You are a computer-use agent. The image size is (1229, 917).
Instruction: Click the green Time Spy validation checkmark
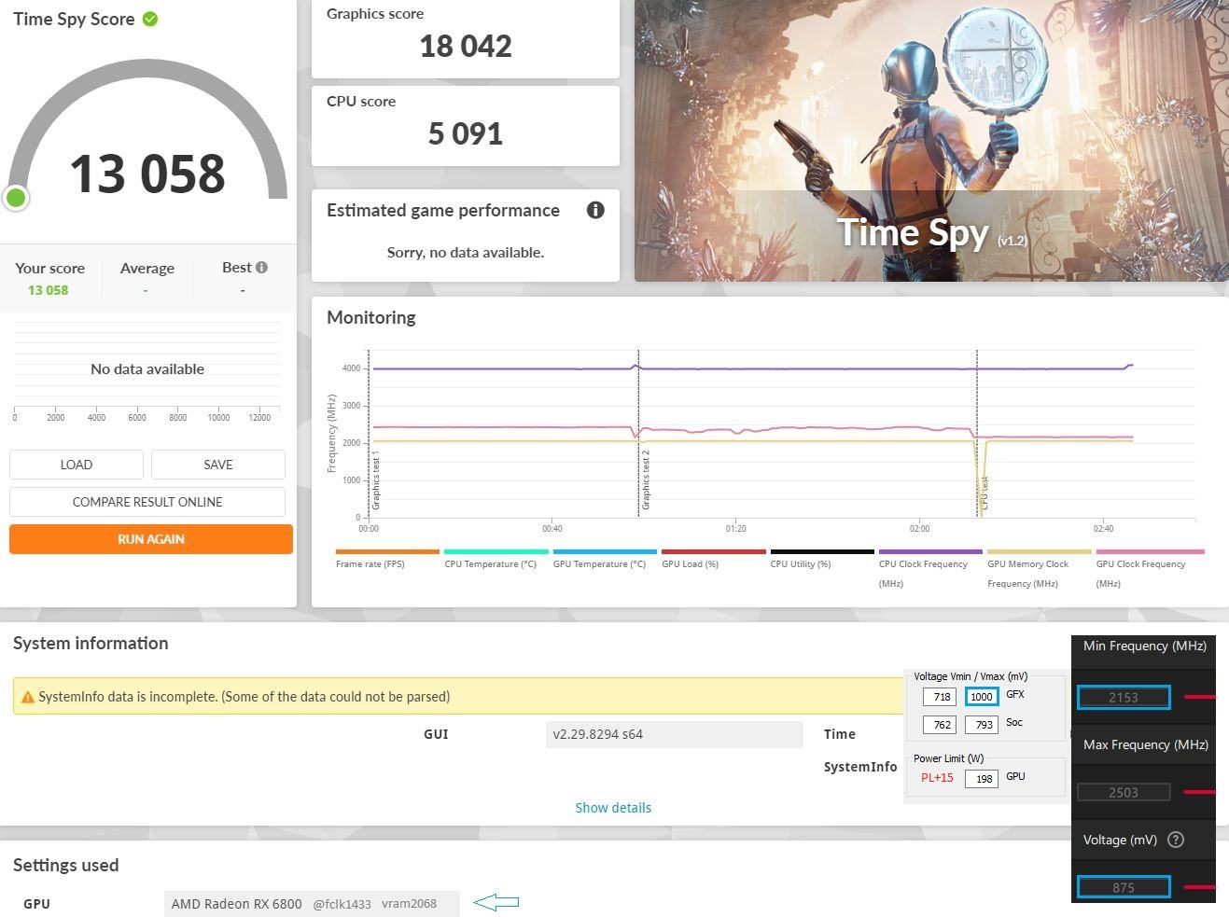150,19
